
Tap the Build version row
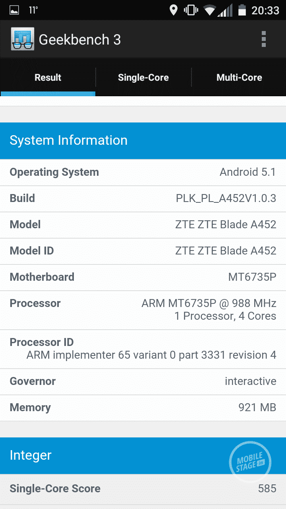(143, 198)
